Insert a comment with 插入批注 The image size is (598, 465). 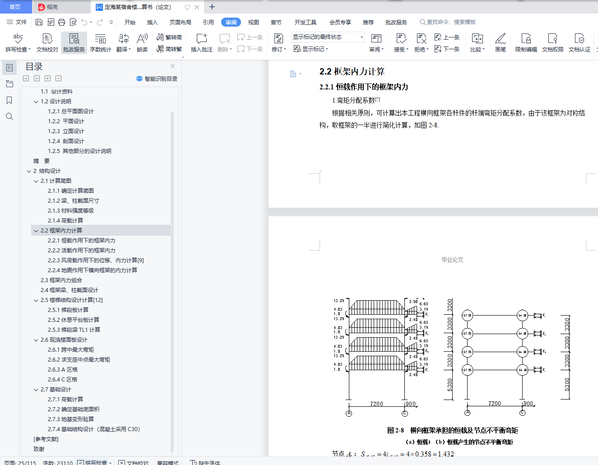(202, 43)
